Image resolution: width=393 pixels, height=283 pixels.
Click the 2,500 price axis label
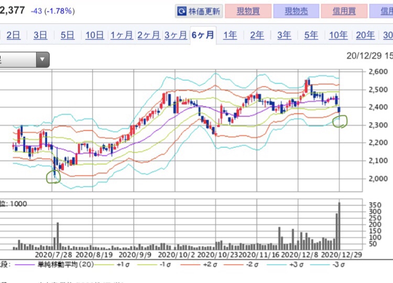[378, 90]
